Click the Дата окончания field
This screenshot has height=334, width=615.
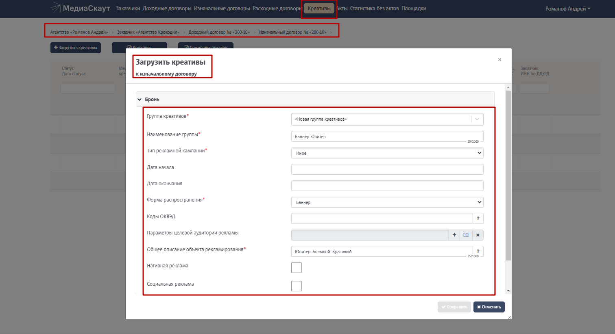[x=387, y=186]
